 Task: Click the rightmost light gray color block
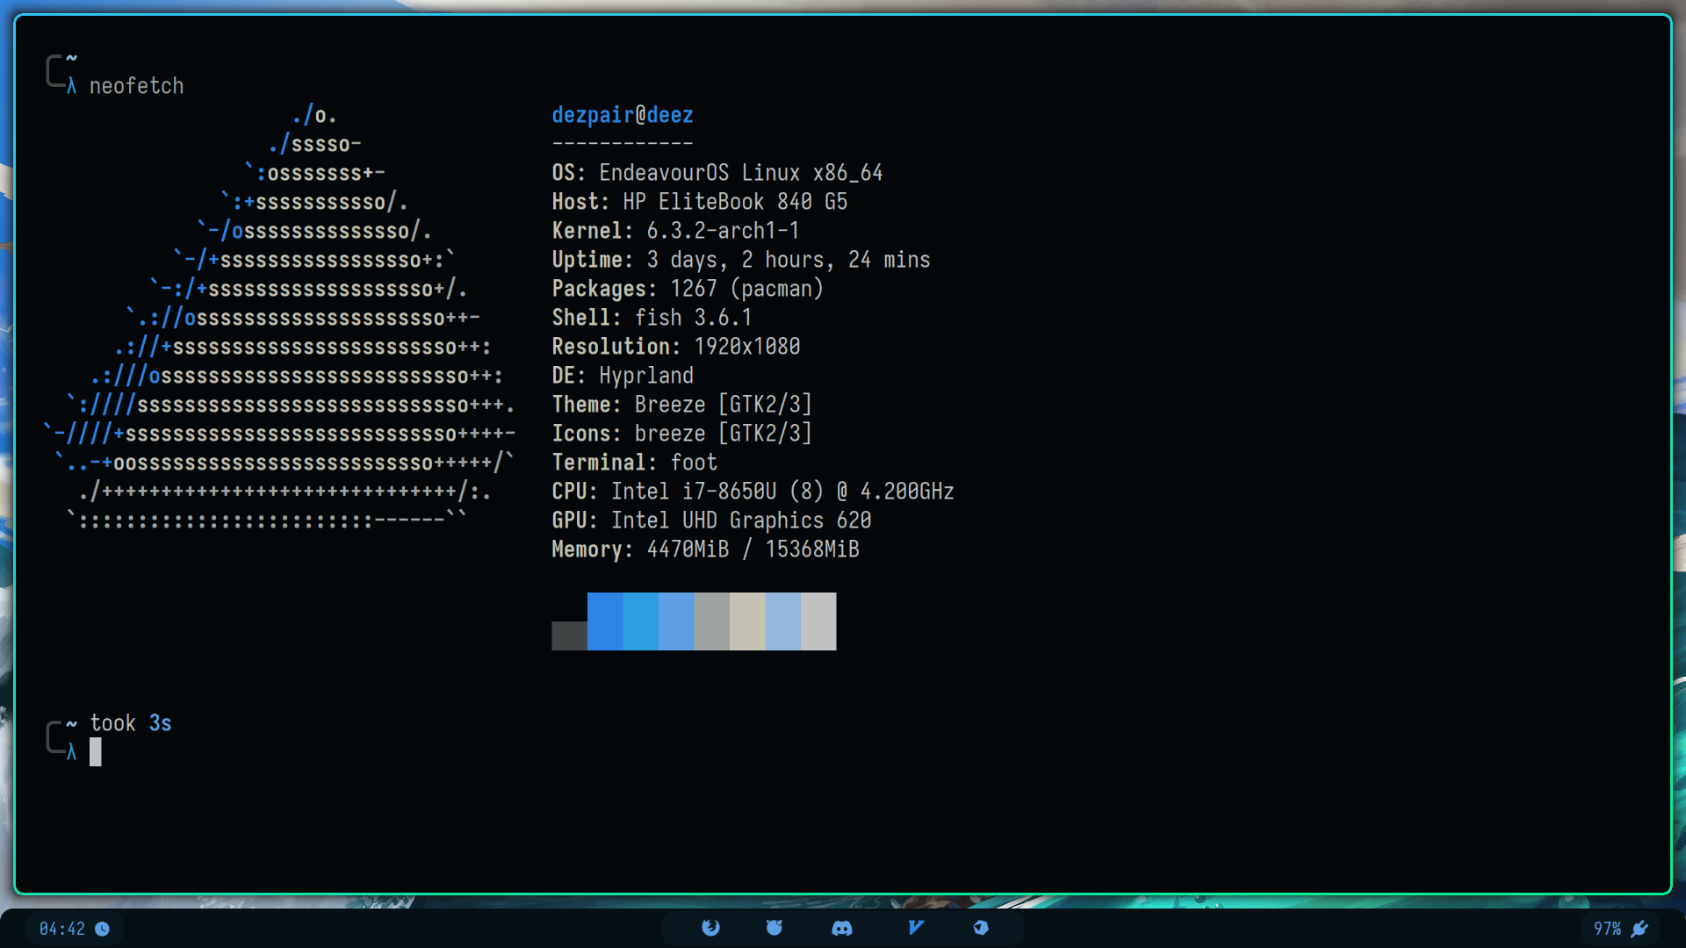coord(818,621)
